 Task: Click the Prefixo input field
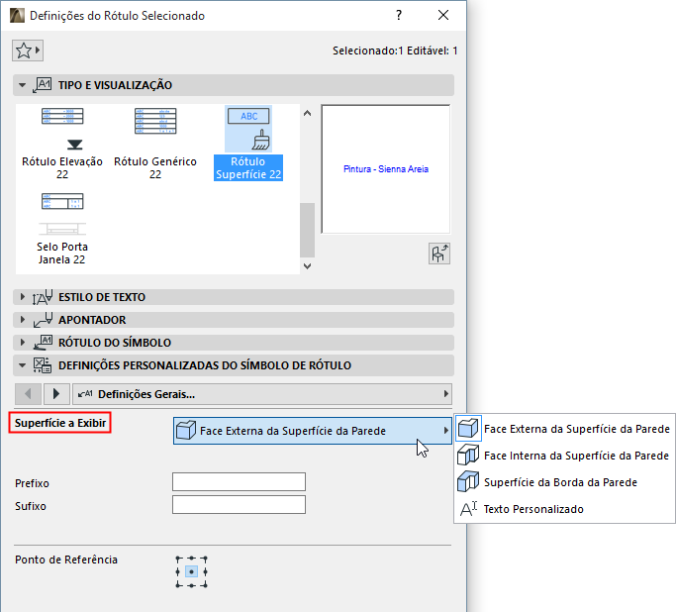click(x=239, y=481)
